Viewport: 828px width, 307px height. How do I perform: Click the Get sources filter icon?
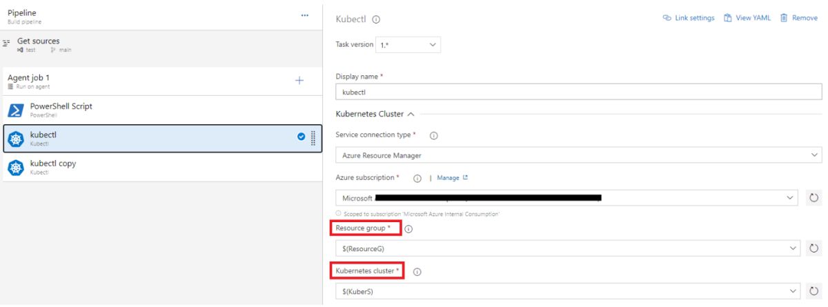click(7, 42)
